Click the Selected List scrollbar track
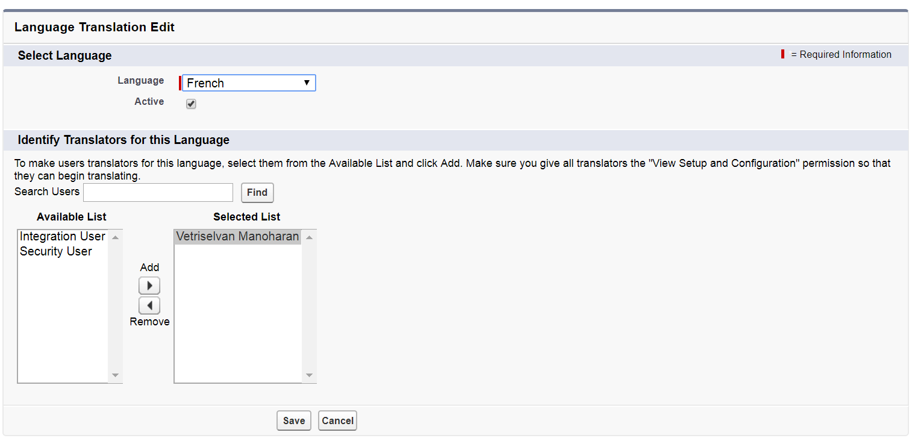This screenshot has height=441, width=915. tap(309, 305)
